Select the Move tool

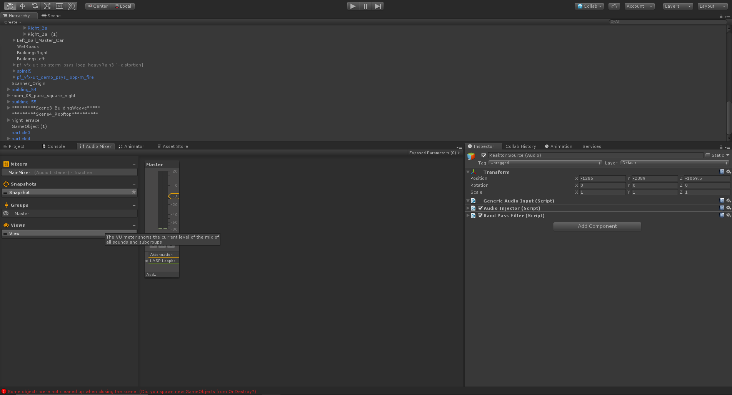tap(22, 6)
